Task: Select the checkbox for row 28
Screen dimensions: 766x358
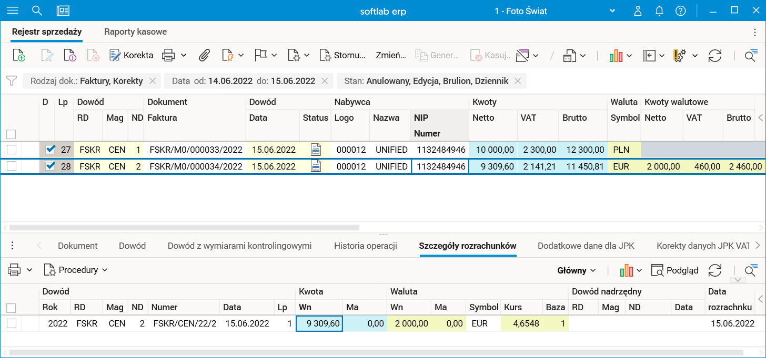Action: point(12,166)
